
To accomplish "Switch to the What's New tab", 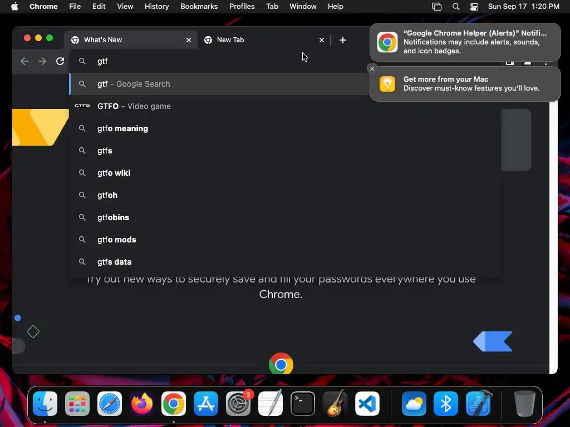I will pyautogui.click(x=131, y=40).
